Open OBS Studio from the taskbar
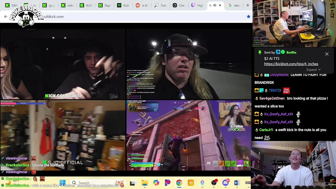This screenshot has width=336, height=189. (214, 183)
